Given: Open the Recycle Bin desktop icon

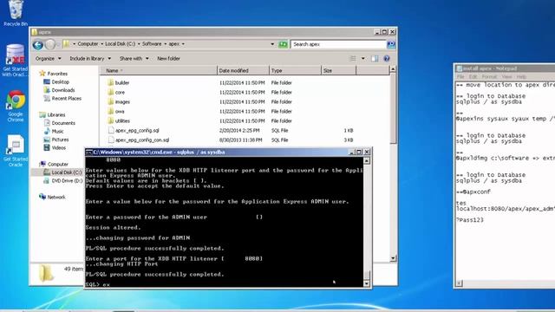Looking at the screenshot, I should tap(16, 14).
